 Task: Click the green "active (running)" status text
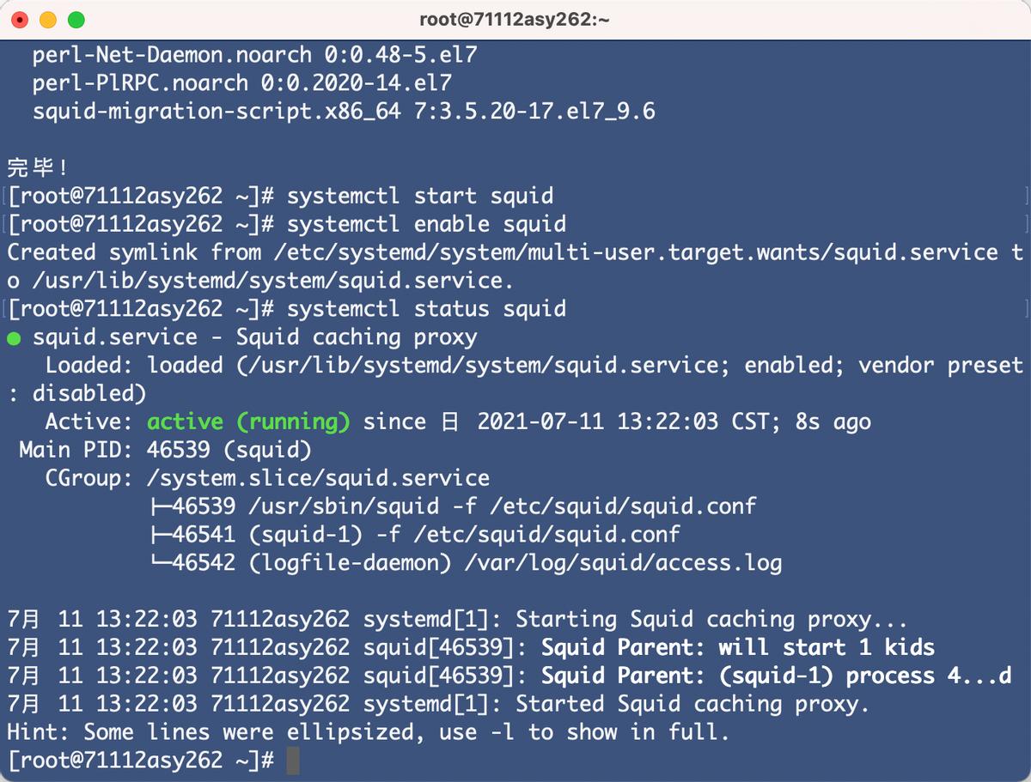click(248, 421)
